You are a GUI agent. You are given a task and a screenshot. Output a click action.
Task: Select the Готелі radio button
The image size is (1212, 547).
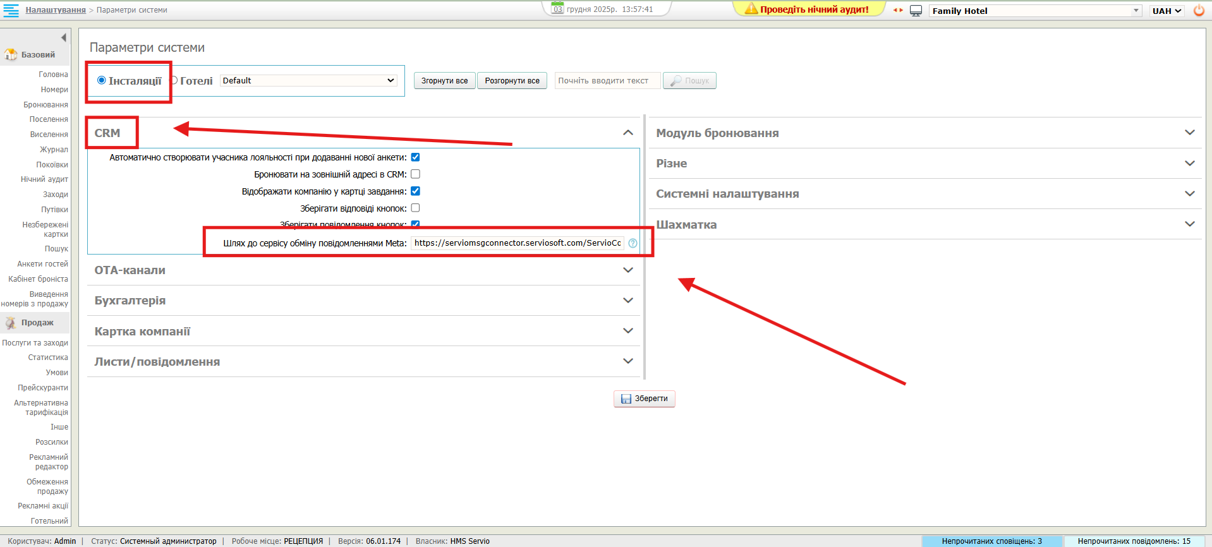coord(174,80)
